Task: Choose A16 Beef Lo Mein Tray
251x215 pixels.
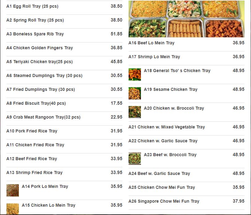Action: [x=151, y=43]
